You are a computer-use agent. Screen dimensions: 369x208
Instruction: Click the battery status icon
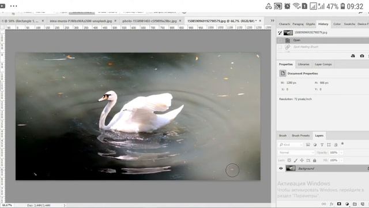pyautogui.click(x=343, y=6)
